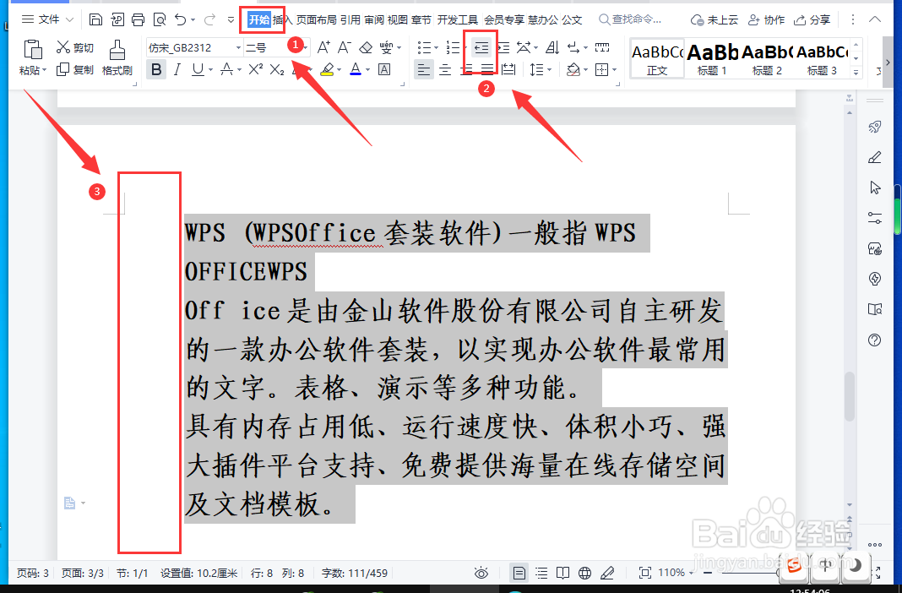This screenshot has height=593, width=902.
Task: Click the 协作 collaboration button
Action: [766, 20]
